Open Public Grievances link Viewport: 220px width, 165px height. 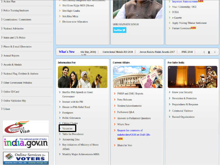point(71,118)
